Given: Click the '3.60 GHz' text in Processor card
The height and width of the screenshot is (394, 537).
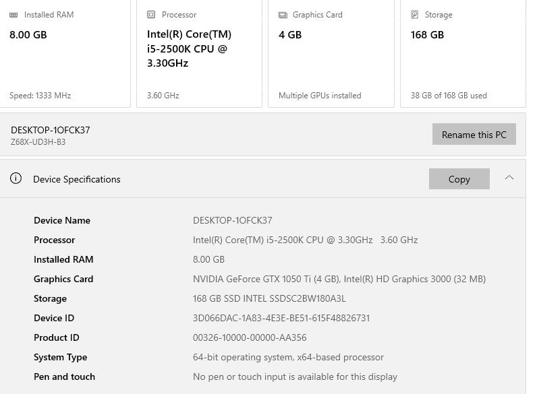Looking at the screenshot, I should coord(163,96).
